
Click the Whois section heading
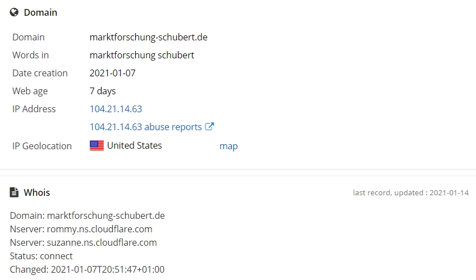[x=36, y=192]
